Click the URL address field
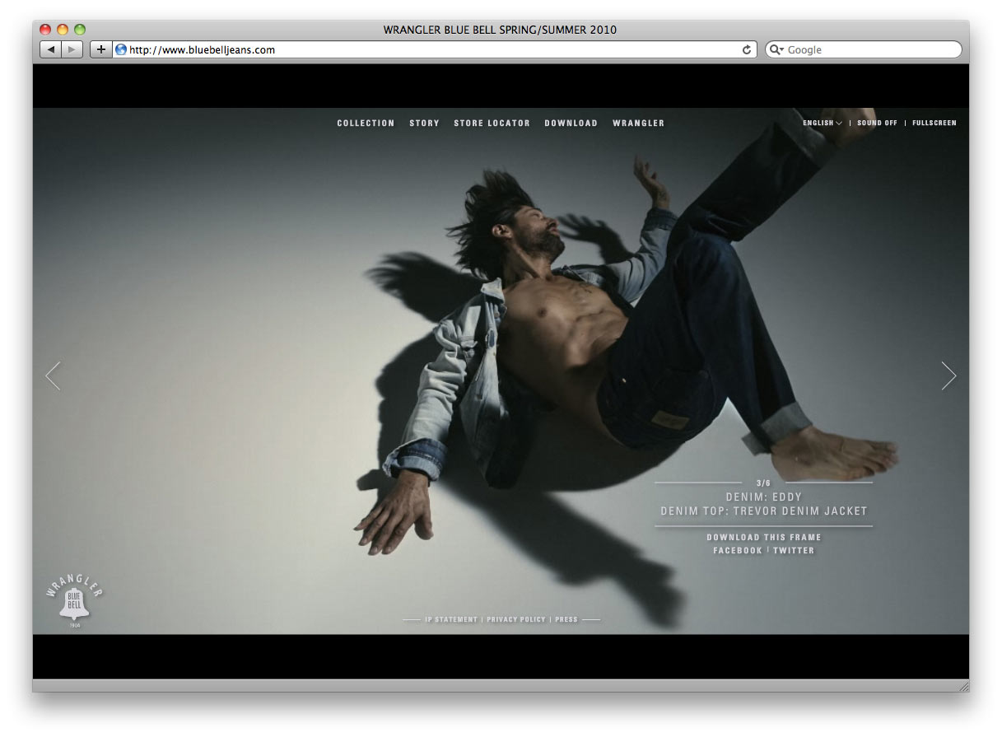 [435, 49]
